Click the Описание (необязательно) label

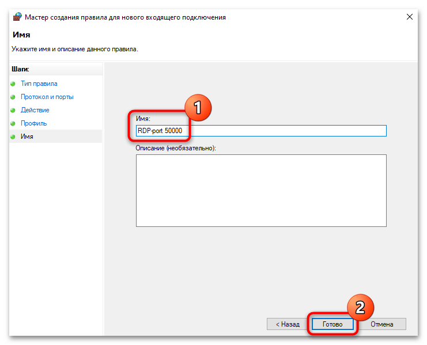click(x=176, y=148)
